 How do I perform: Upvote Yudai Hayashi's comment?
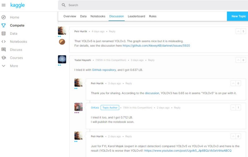click(x=238, y=60)
